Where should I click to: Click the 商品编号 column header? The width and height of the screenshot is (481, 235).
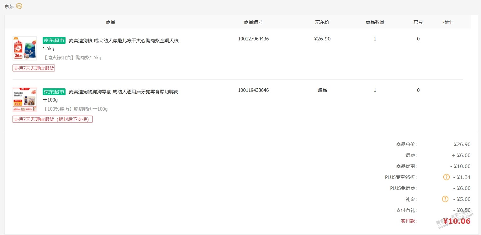click(253, 22)
